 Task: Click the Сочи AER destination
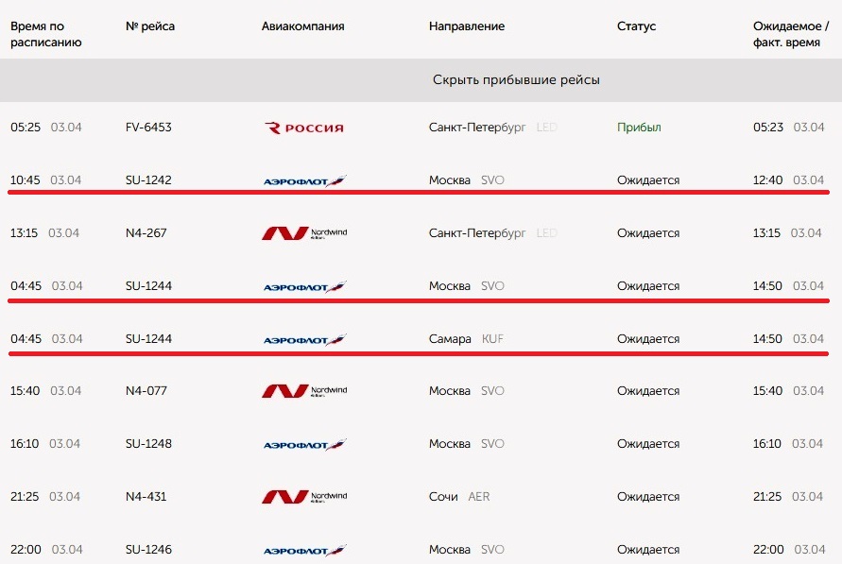pos(459,496)
